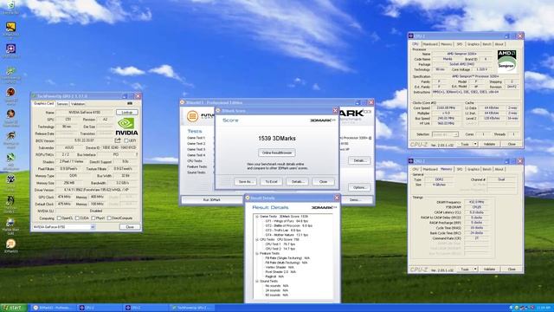This screenshot has width=554, height=312.
Task: Click the screenshot camera icon in GPU-Z
Action: click(130, 103)
